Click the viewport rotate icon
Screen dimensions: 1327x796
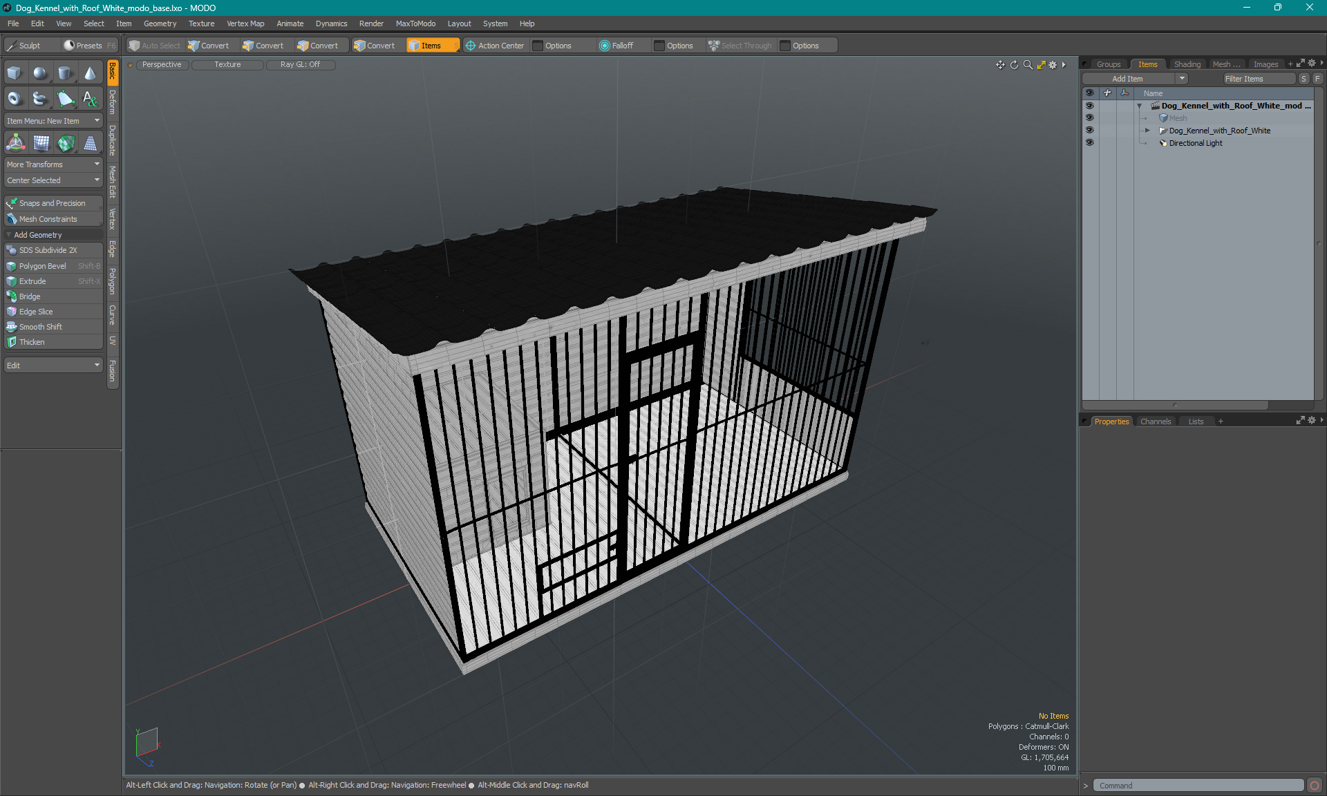1014,64
